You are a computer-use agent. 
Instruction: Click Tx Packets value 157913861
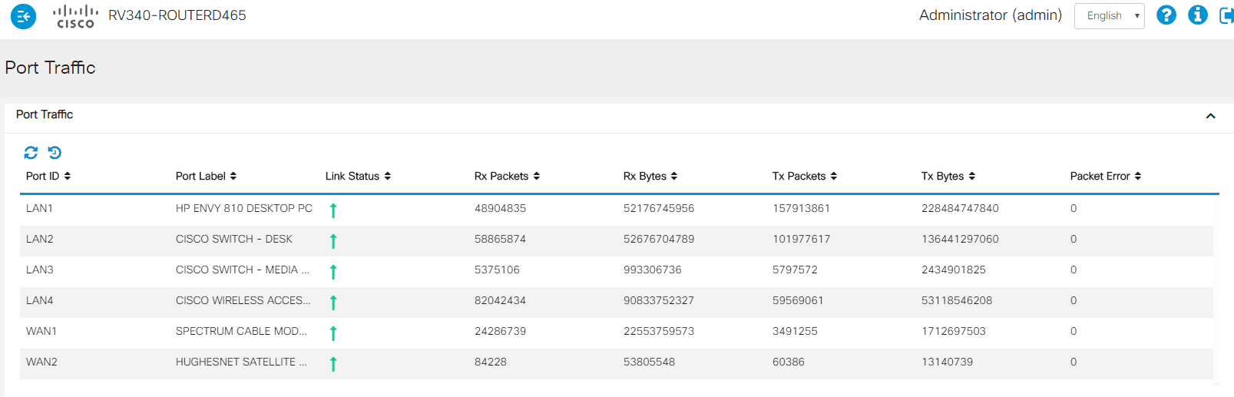[801, 208]
